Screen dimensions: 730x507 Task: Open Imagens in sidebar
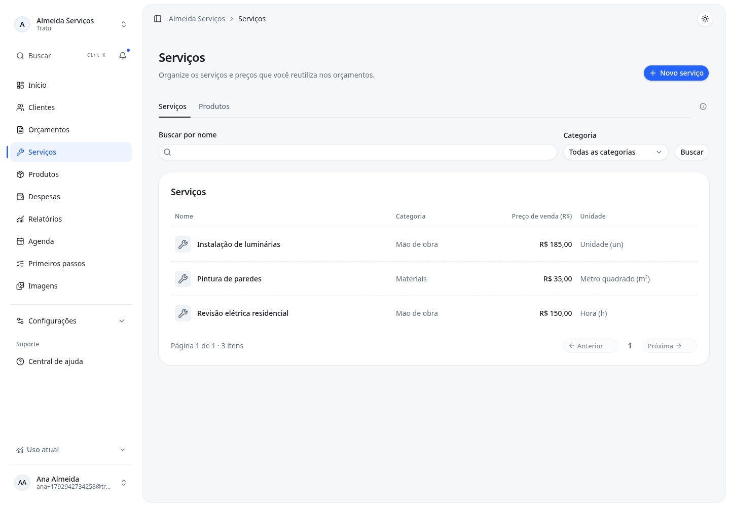coord(71,286)
